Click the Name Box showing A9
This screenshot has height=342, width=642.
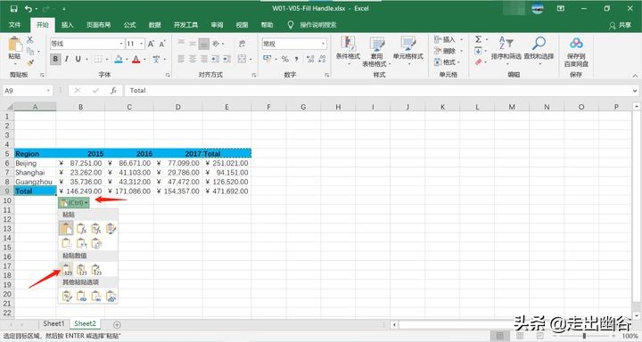pos(28,91)
